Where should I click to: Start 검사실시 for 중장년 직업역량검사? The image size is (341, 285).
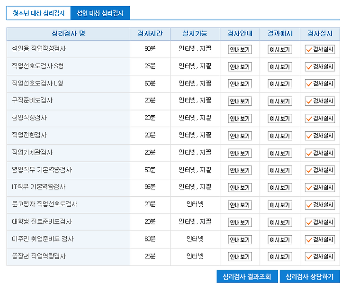[x=320, y=257]
